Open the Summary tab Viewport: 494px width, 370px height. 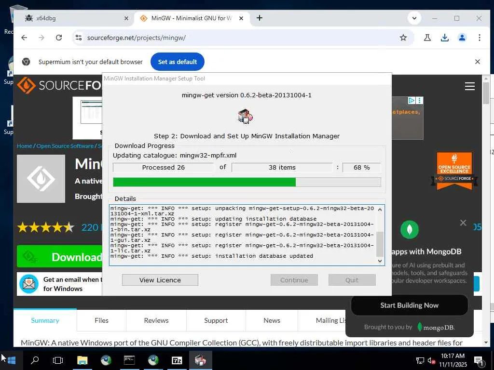(45, 320)
